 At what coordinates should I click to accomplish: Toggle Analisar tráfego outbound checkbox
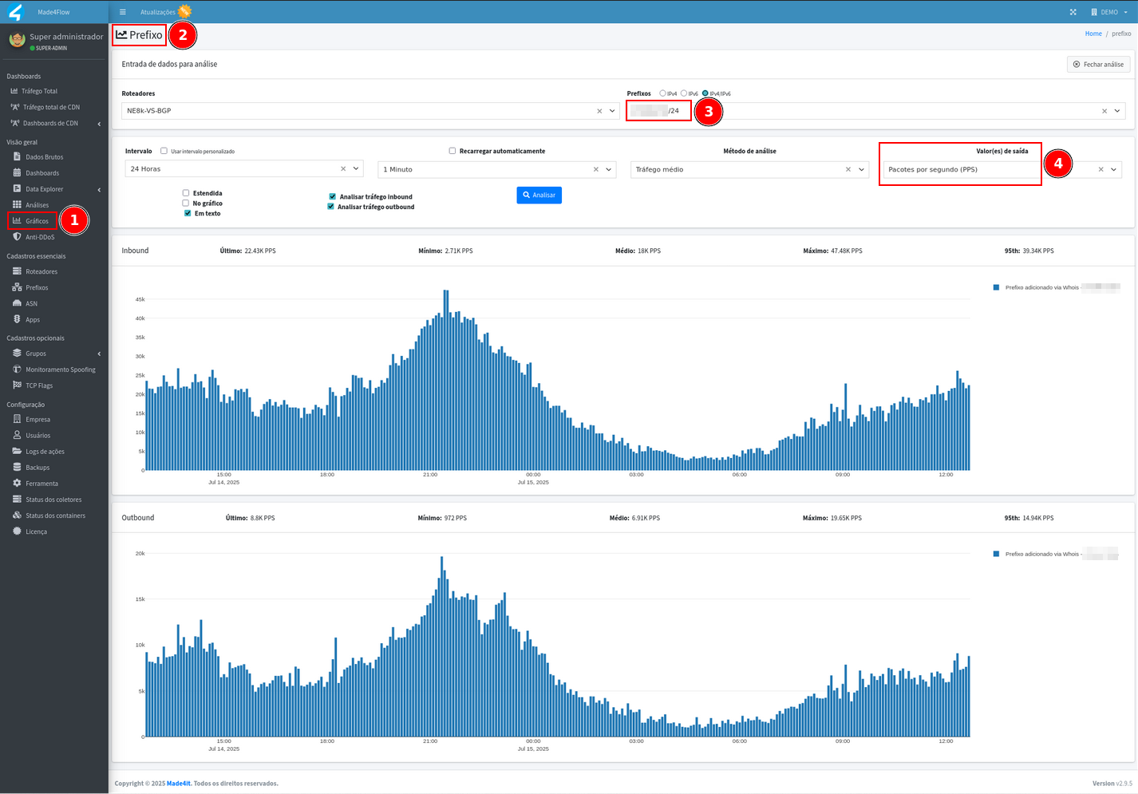330,207
